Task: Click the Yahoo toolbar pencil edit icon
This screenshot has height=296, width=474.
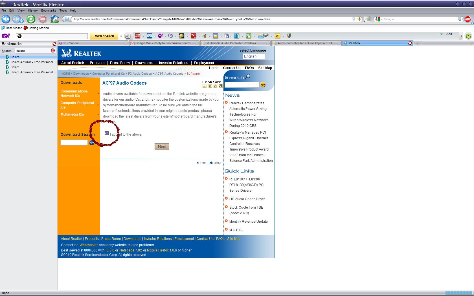Action: pos(128,36)
